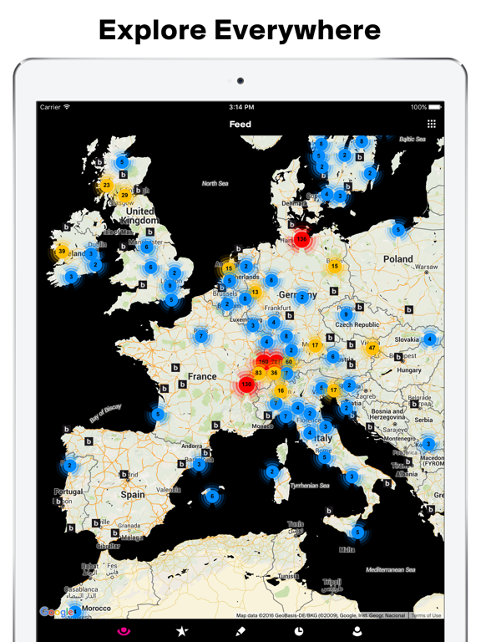Click the France country label
Screen dimensions: 481x642
(x=202, y=376)
